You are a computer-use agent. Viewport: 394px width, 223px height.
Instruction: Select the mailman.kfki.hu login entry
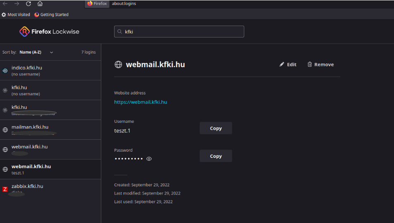[50, 129]
